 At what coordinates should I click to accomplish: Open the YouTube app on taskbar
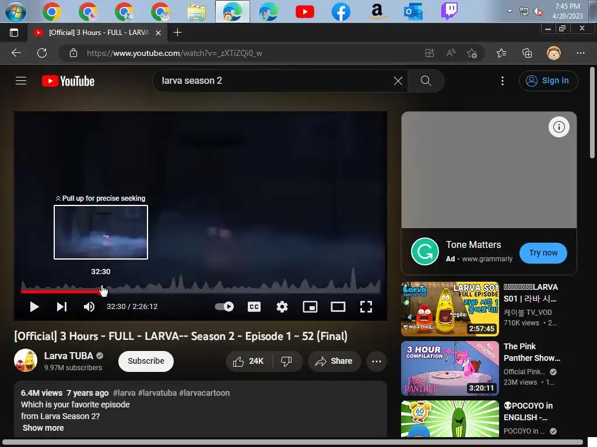[305, 12]
